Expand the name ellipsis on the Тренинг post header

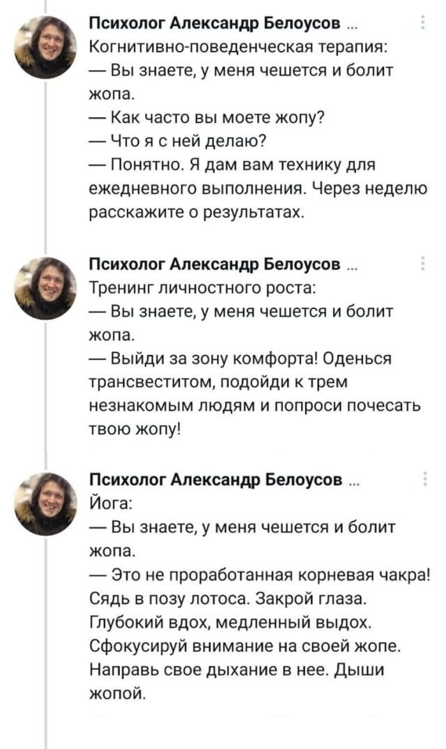pyautogui.click(x=352, y=268)
